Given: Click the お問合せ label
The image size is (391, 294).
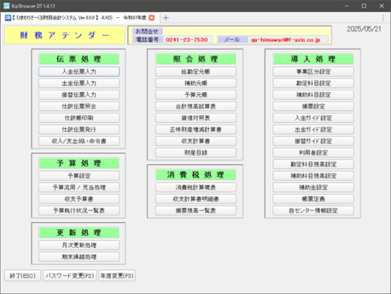Looking at the screenshot, I should (147, 31).
